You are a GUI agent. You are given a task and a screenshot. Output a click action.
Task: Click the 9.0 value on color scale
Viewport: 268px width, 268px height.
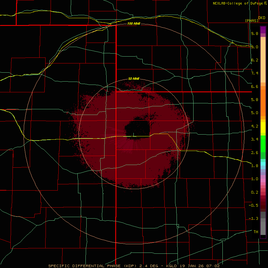[x=255, y=47]
